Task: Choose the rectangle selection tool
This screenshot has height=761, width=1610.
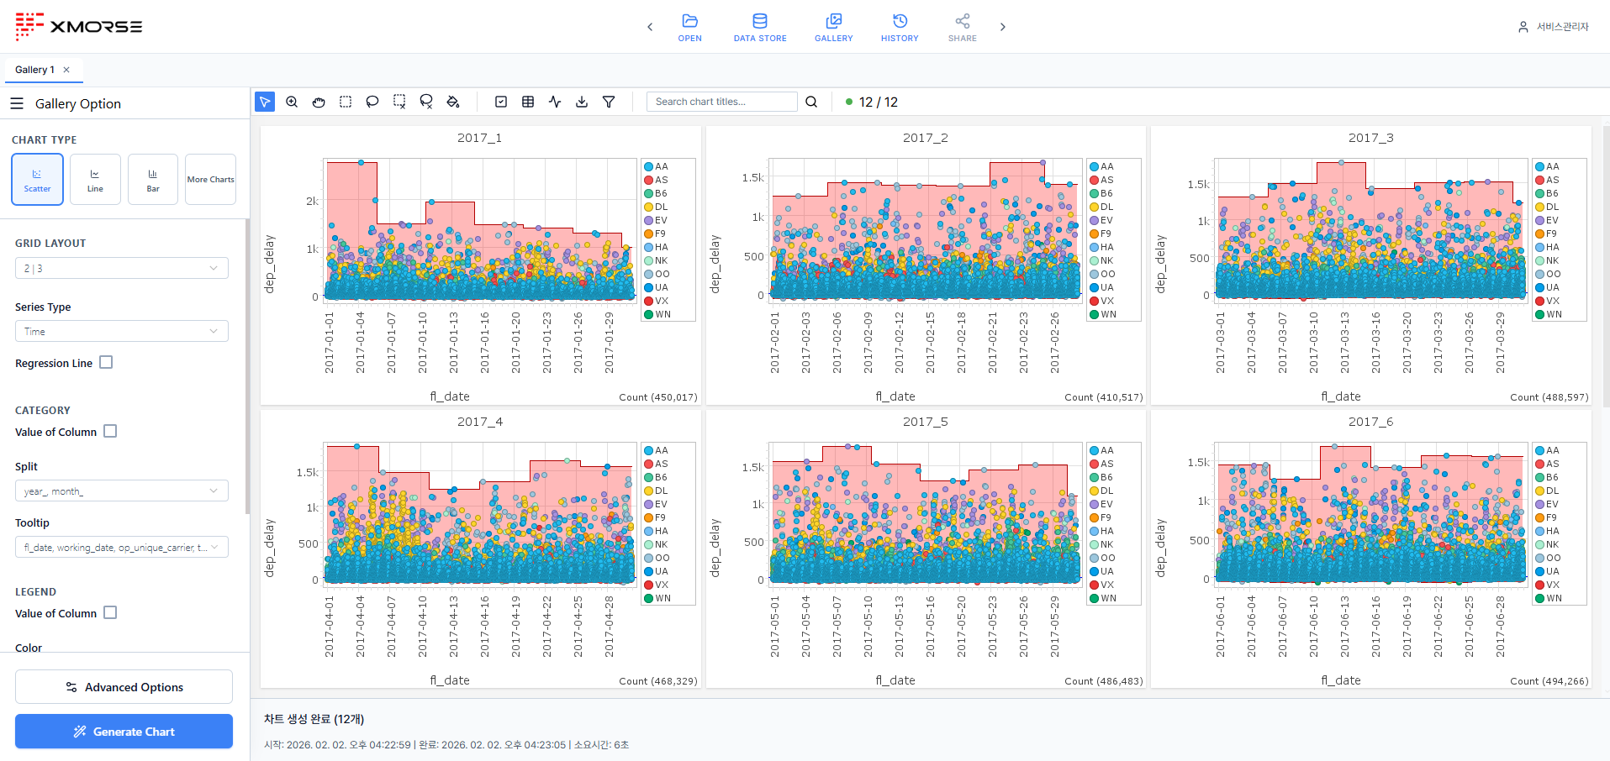Action: (x=346, y=102)
